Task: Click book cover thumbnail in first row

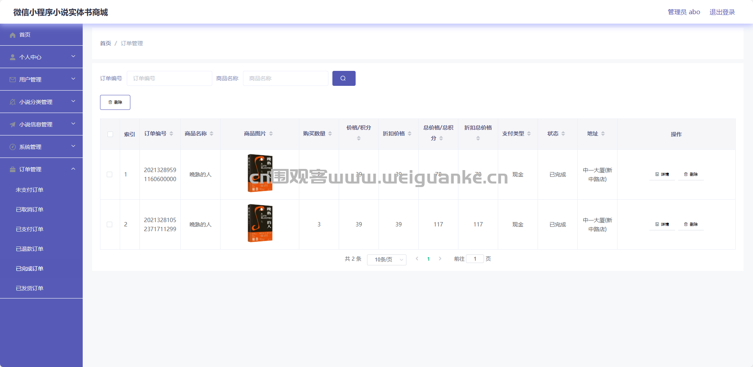Action: click(x=260, y=173)
